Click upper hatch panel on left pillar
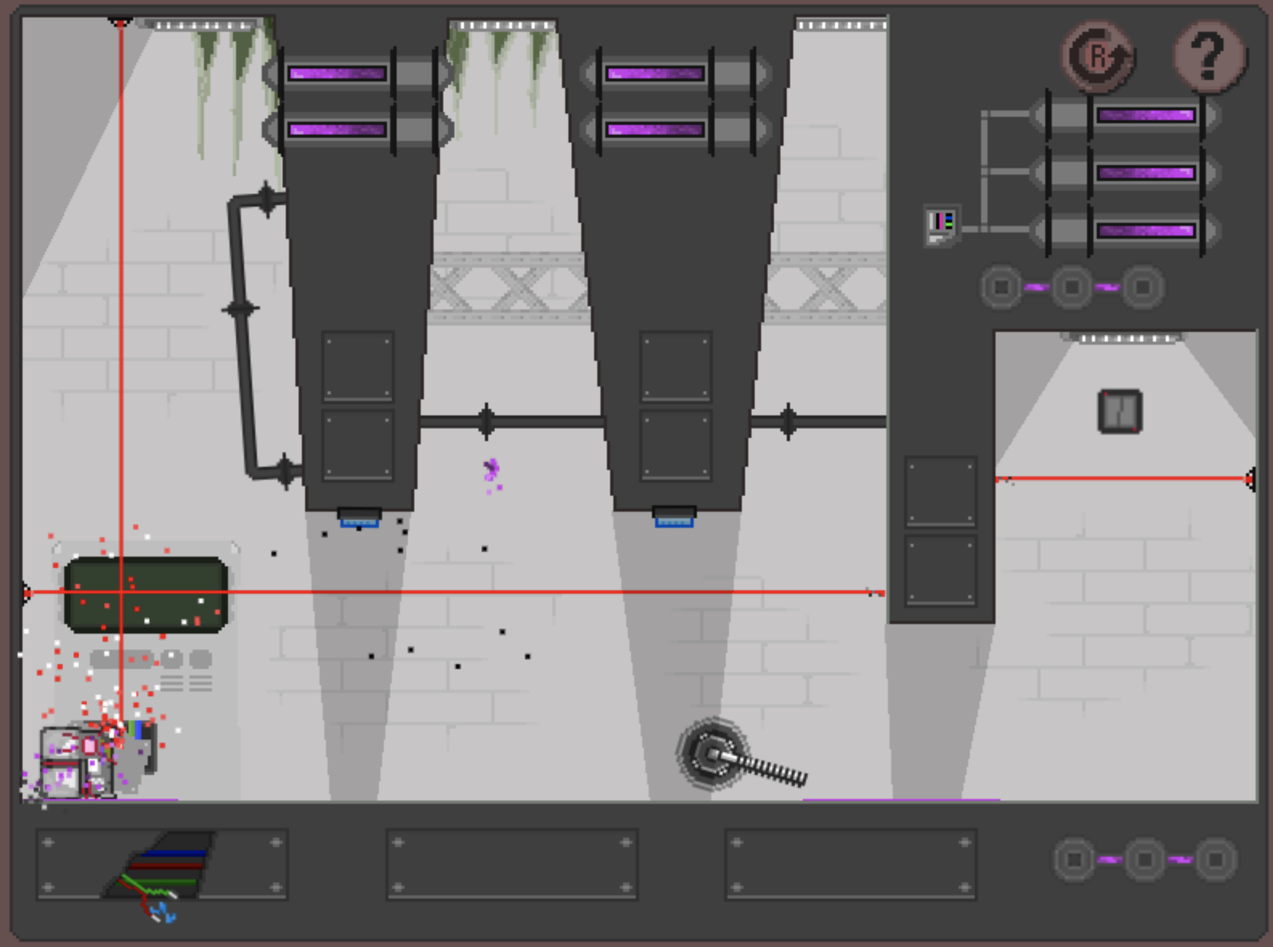Viewport: 1273px width, 947px height. pyautogui.click(x=358, y=366)
